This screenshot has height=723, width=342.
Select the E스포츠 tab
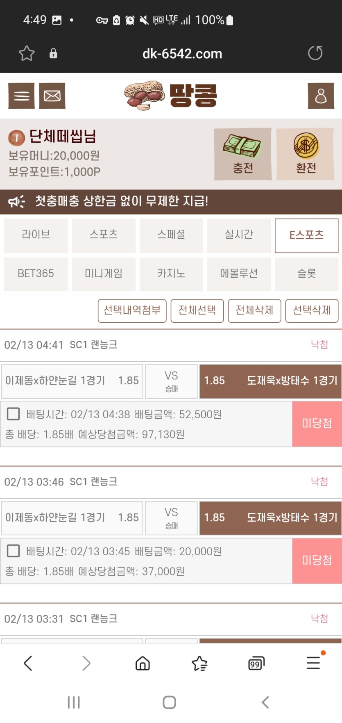click(x=306, y=235)
